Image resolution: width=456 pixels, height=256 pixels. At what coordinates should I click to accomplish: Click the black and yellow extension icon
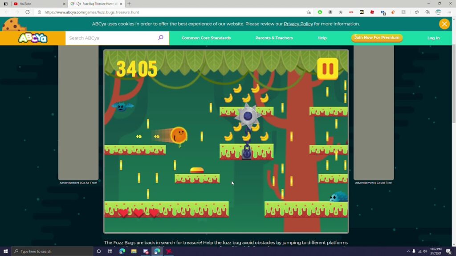(x=362, y=12)
